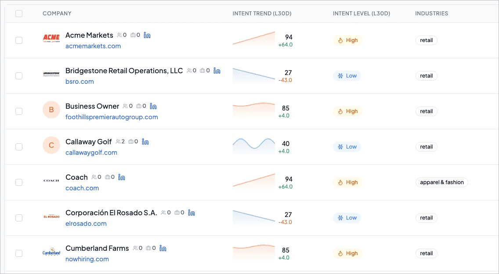Select the Bridgestone Retail Operations row checkbox
This screenshot has width=499, height=274.
point(19,76)
